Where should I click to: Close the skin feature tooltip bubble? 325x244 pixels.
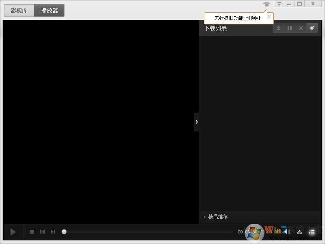[x=269, y=17]
